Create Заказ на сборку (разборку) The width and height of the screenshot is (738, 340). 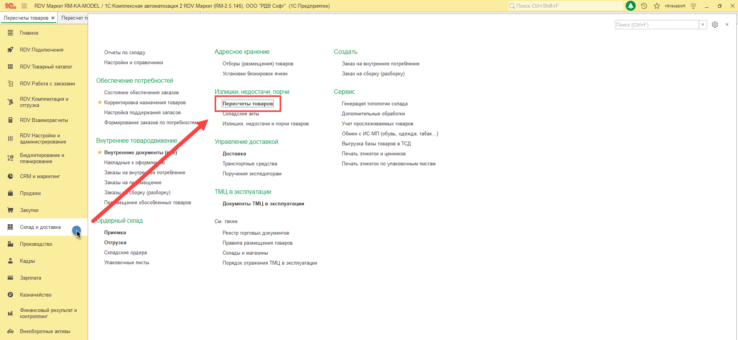click(373, 74)
